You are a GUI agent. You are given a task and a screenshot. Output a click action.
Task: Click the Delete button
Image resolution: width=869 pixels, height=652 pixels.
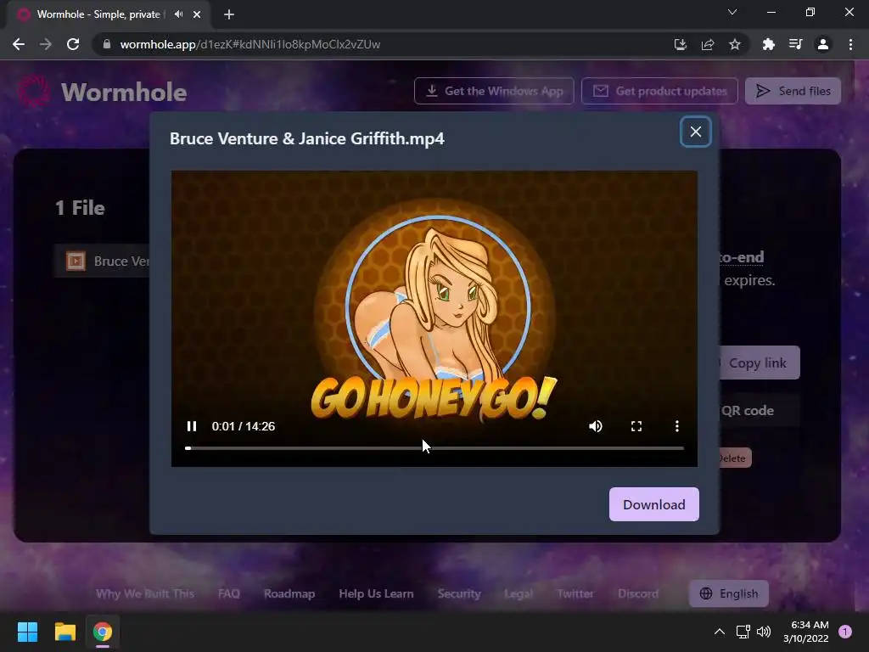[735, 458]
